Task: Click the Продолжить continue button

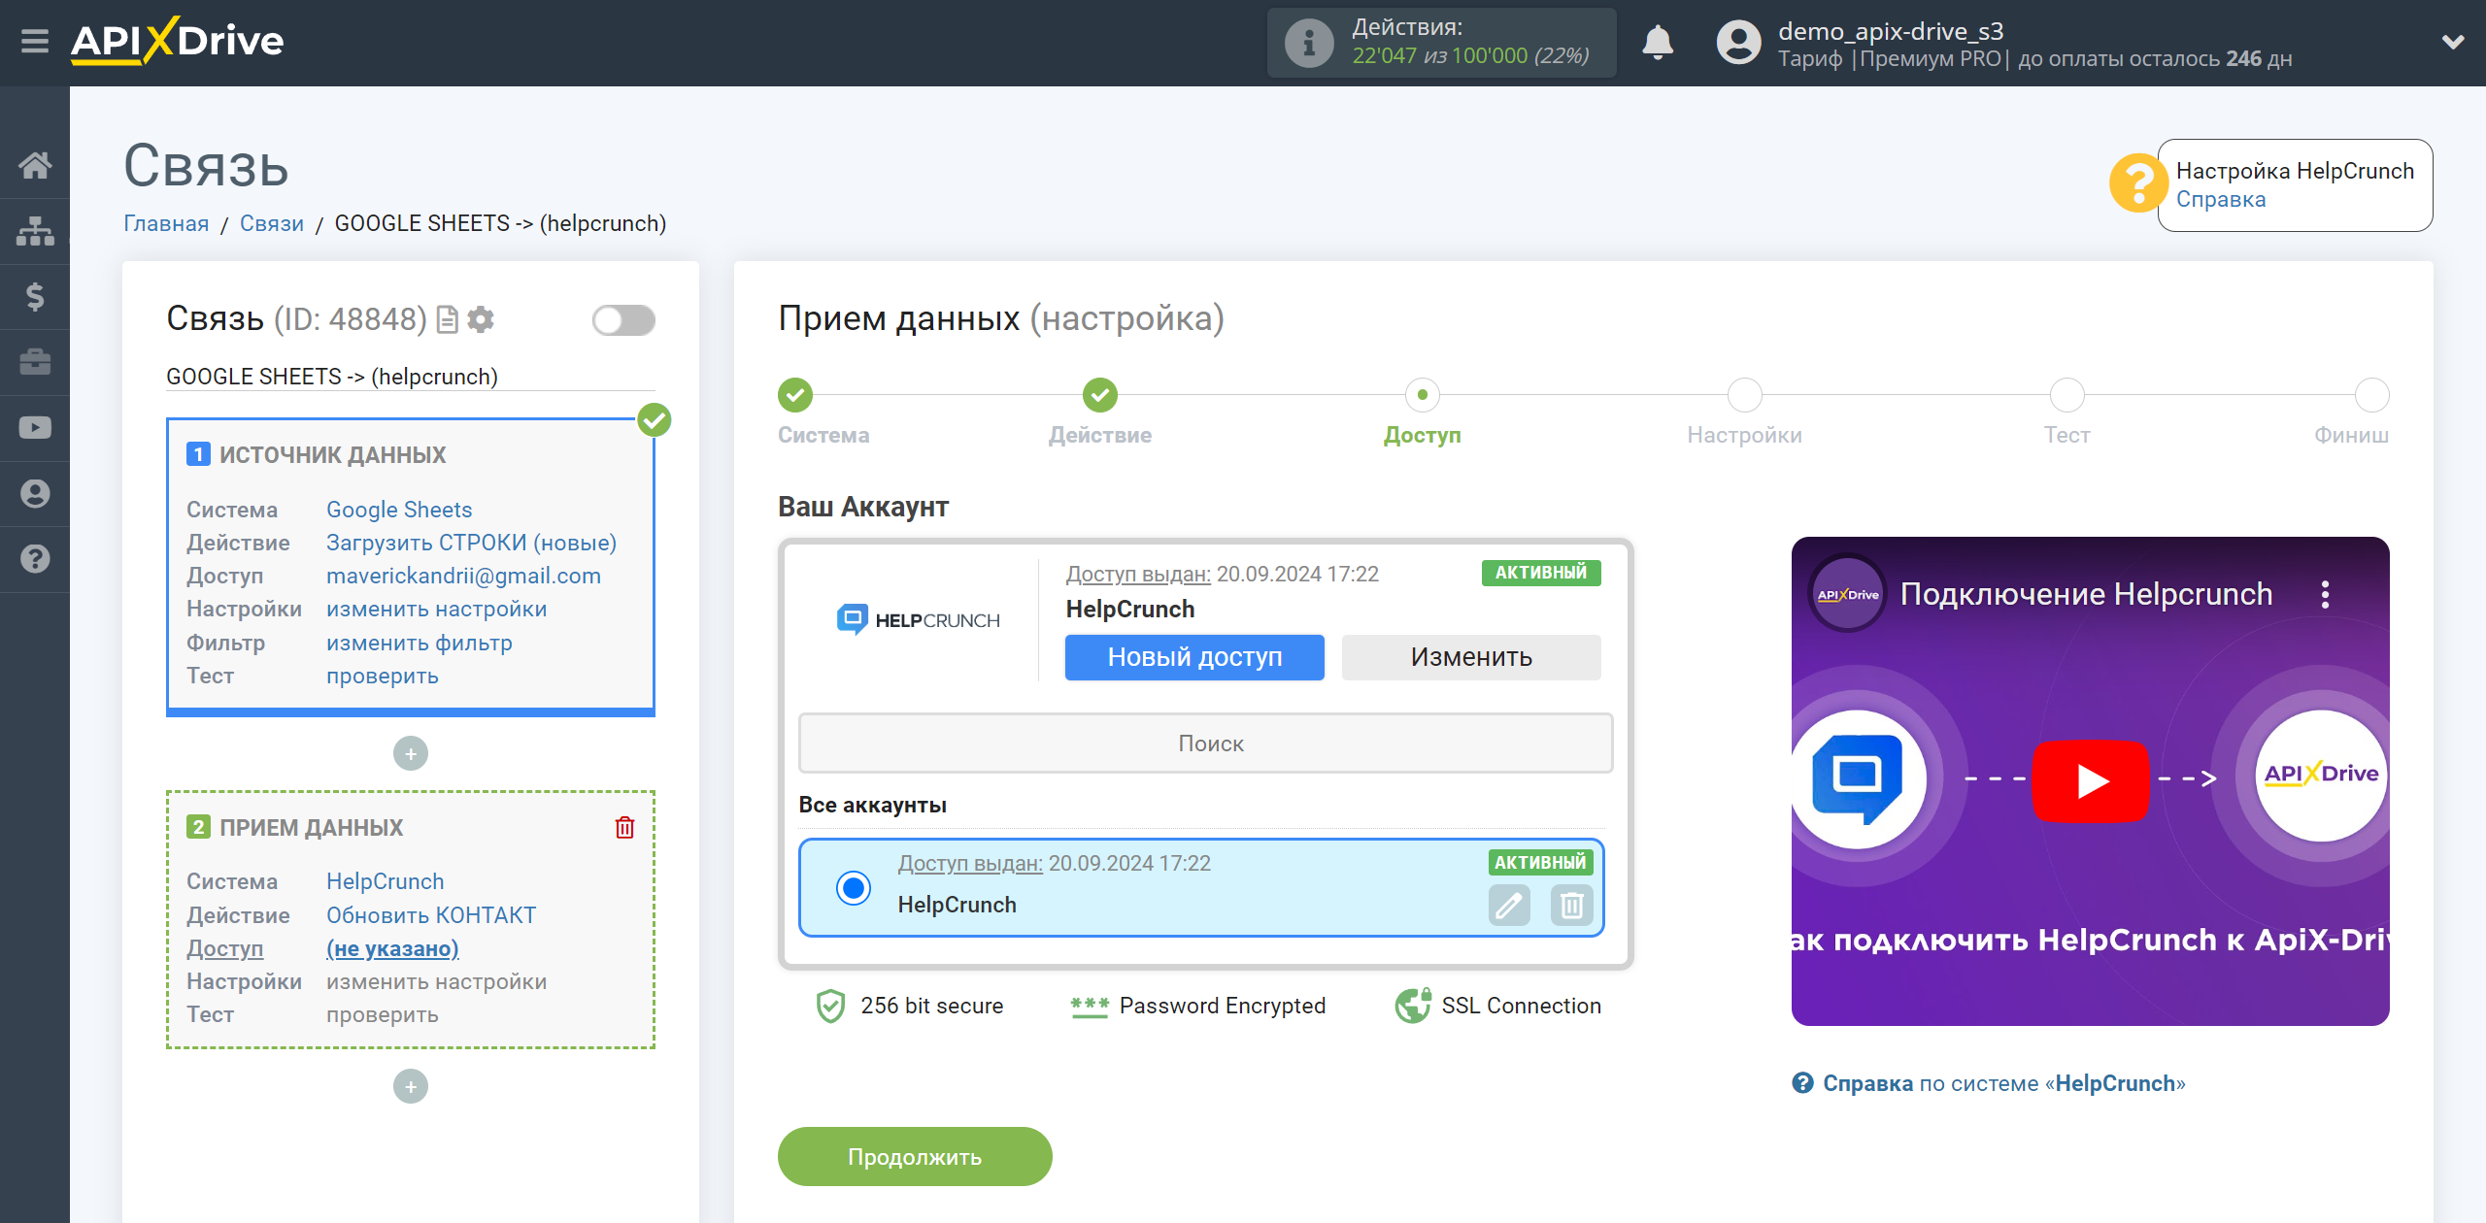Action: (x=915, y=1156)
